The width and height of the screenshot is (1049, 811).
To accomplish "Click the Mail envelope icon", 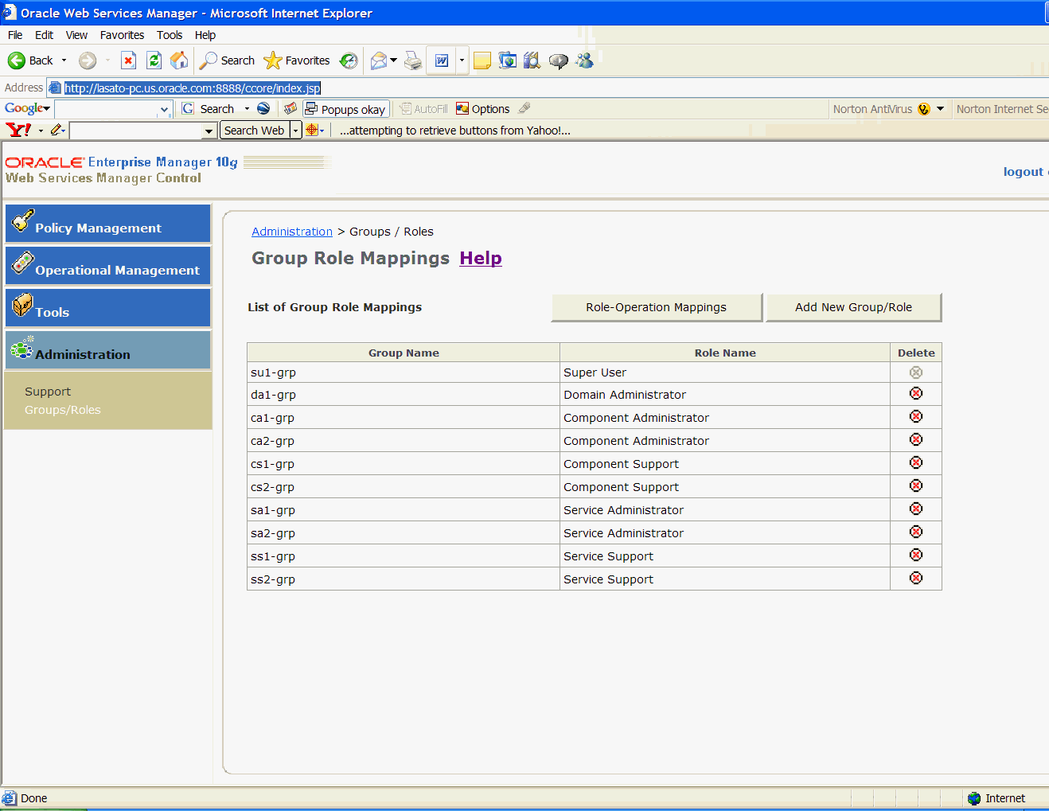I will (x=379, y=60).
